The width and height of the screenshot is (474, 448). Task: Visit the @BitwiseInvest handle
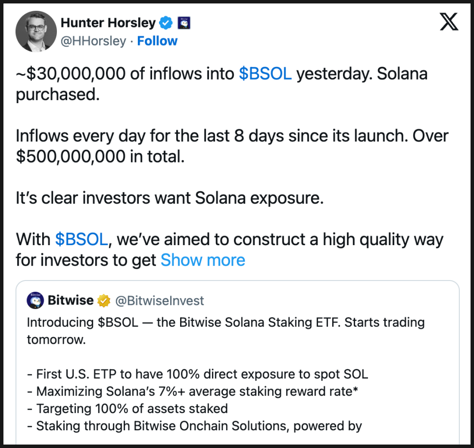159,301
